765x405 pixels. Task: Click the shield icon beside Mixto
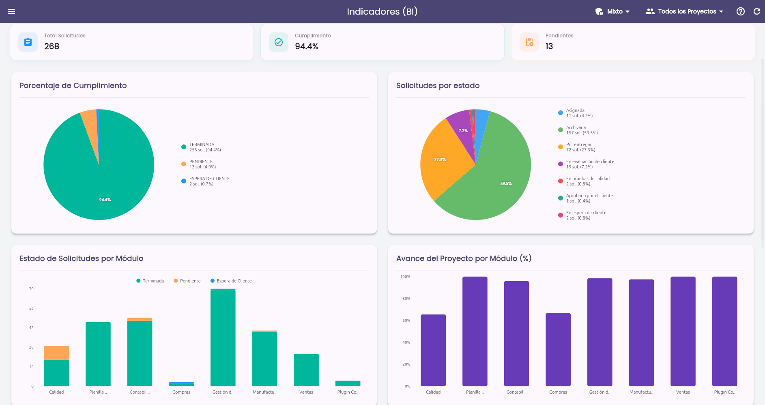(x=599, y=11)
